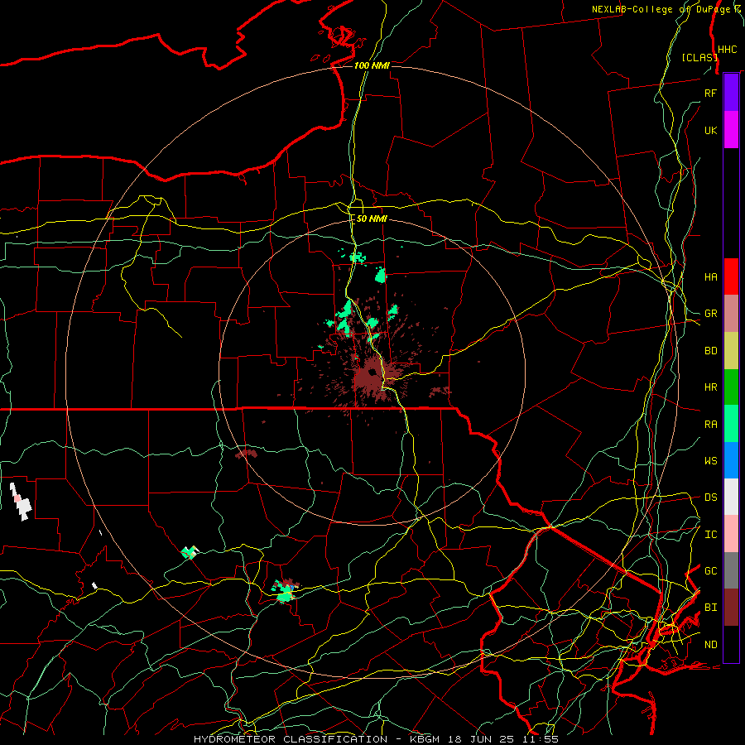This screenshot has width=745, height=745.
Task: Click the HYDROMETEOR CLASSIFICATION KBGM caption
Action: 376,739
